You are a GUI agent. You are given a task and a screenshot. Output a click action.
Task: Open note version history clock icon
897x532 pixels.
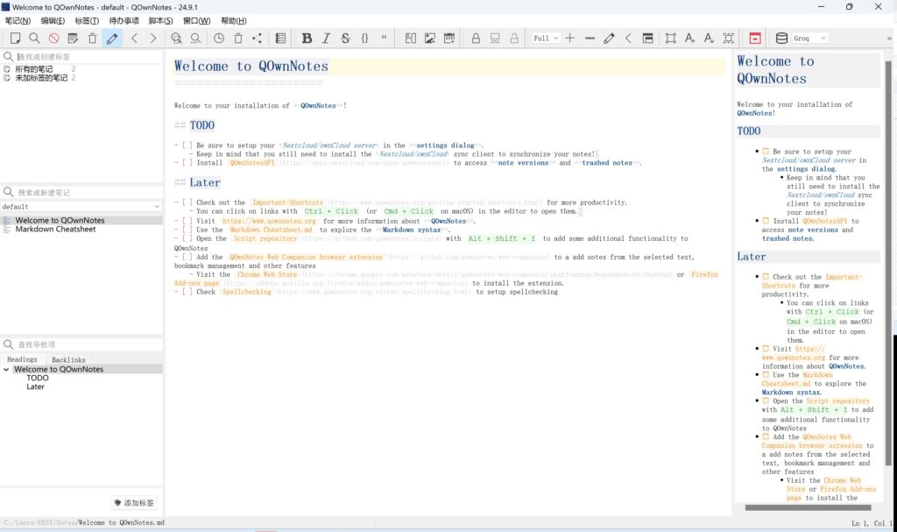pyautogui.click(x=219, y=39)
